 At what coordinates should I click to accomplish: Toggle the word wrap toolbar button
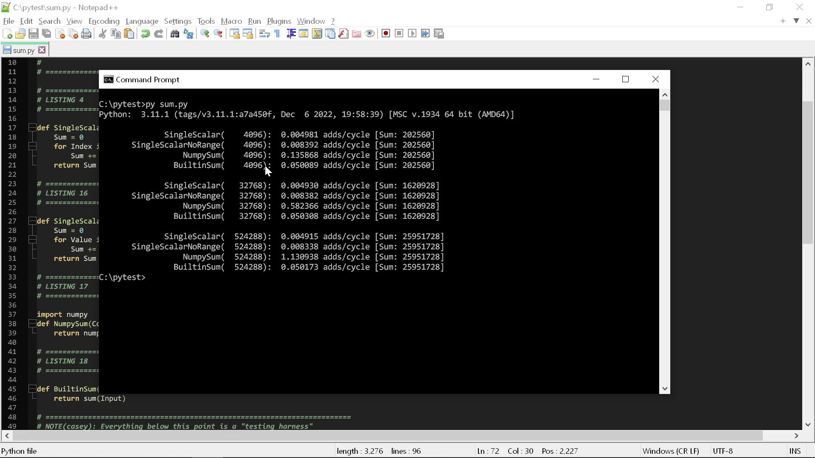[x=264, y=34]
